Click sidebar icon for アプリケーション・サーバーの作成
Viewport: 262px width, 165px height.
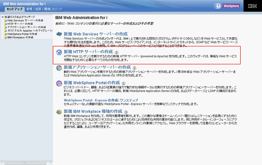(5, 27)
